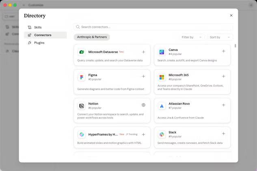
Task: Click the Microsoft Dataverse logo icon
Action: [82, 52]
